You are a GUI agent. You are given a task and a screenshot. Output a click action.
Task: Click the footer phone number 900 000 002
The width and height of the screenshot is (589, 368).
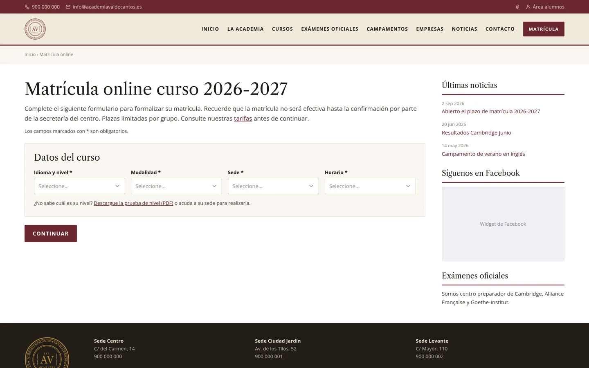tap(429, 357)
